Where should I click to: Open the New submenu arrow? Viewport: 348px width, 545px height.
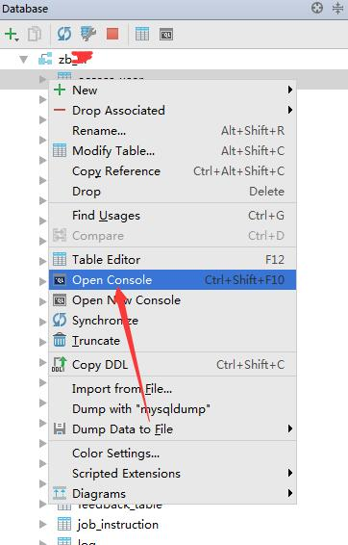pyautogui.click(x=290, y=90)
